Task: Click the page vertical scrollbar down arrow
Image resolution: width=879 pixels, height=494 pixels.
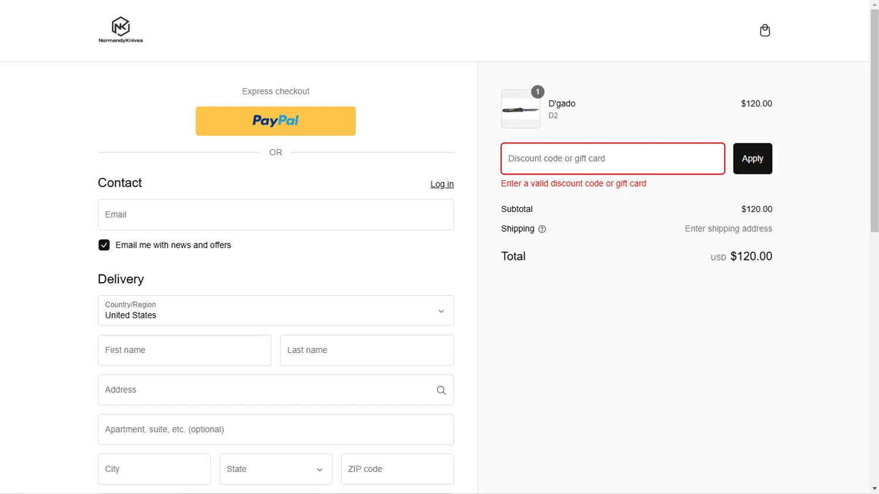Action: click(x=874, y=489)
